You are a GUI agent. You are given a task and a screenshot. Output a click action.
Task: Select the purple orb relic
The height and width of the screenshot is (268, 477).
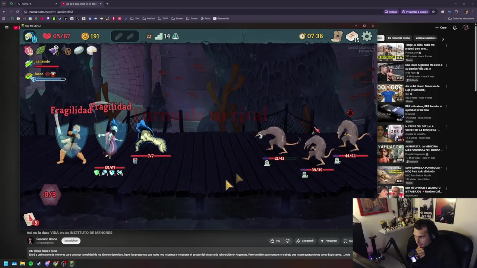[54, 50]
